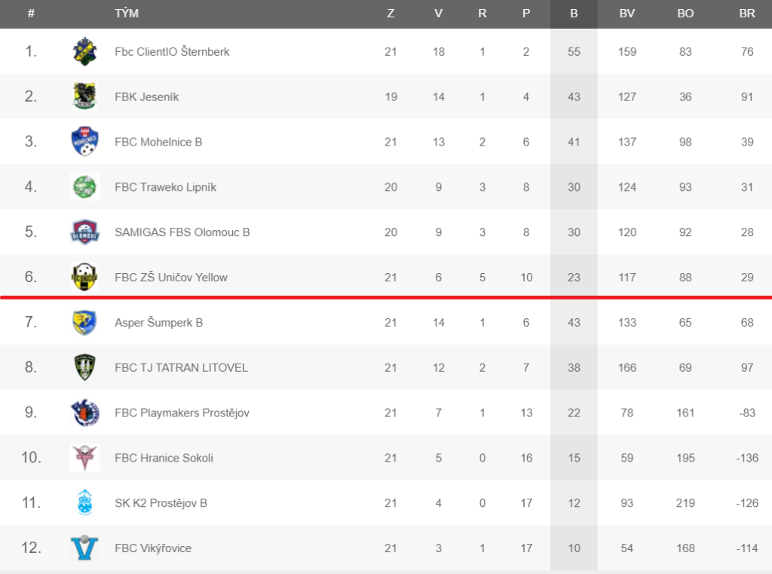
Task: Open the FBC Traweko Lipník team link
Action: click(x=165, y=187)
